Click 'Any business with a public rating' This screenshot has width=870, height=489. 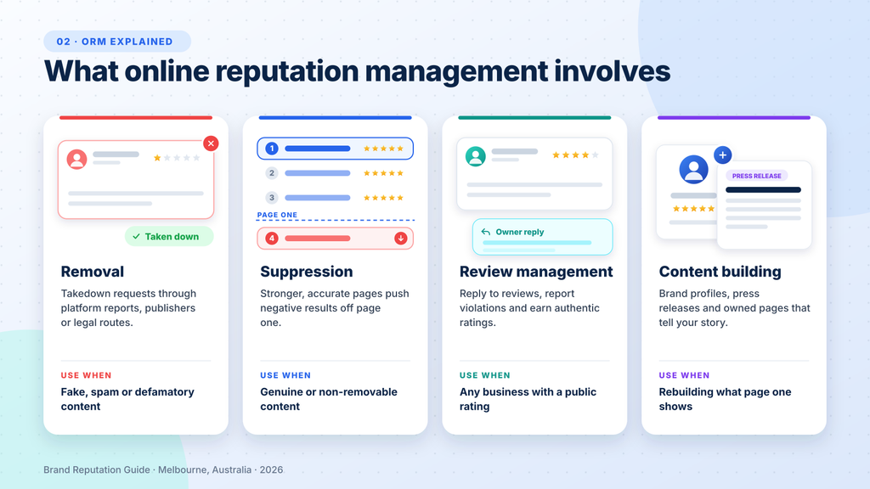(528, 399)
